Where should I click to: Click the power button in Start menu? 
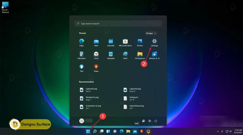click(x=156, y=121)
